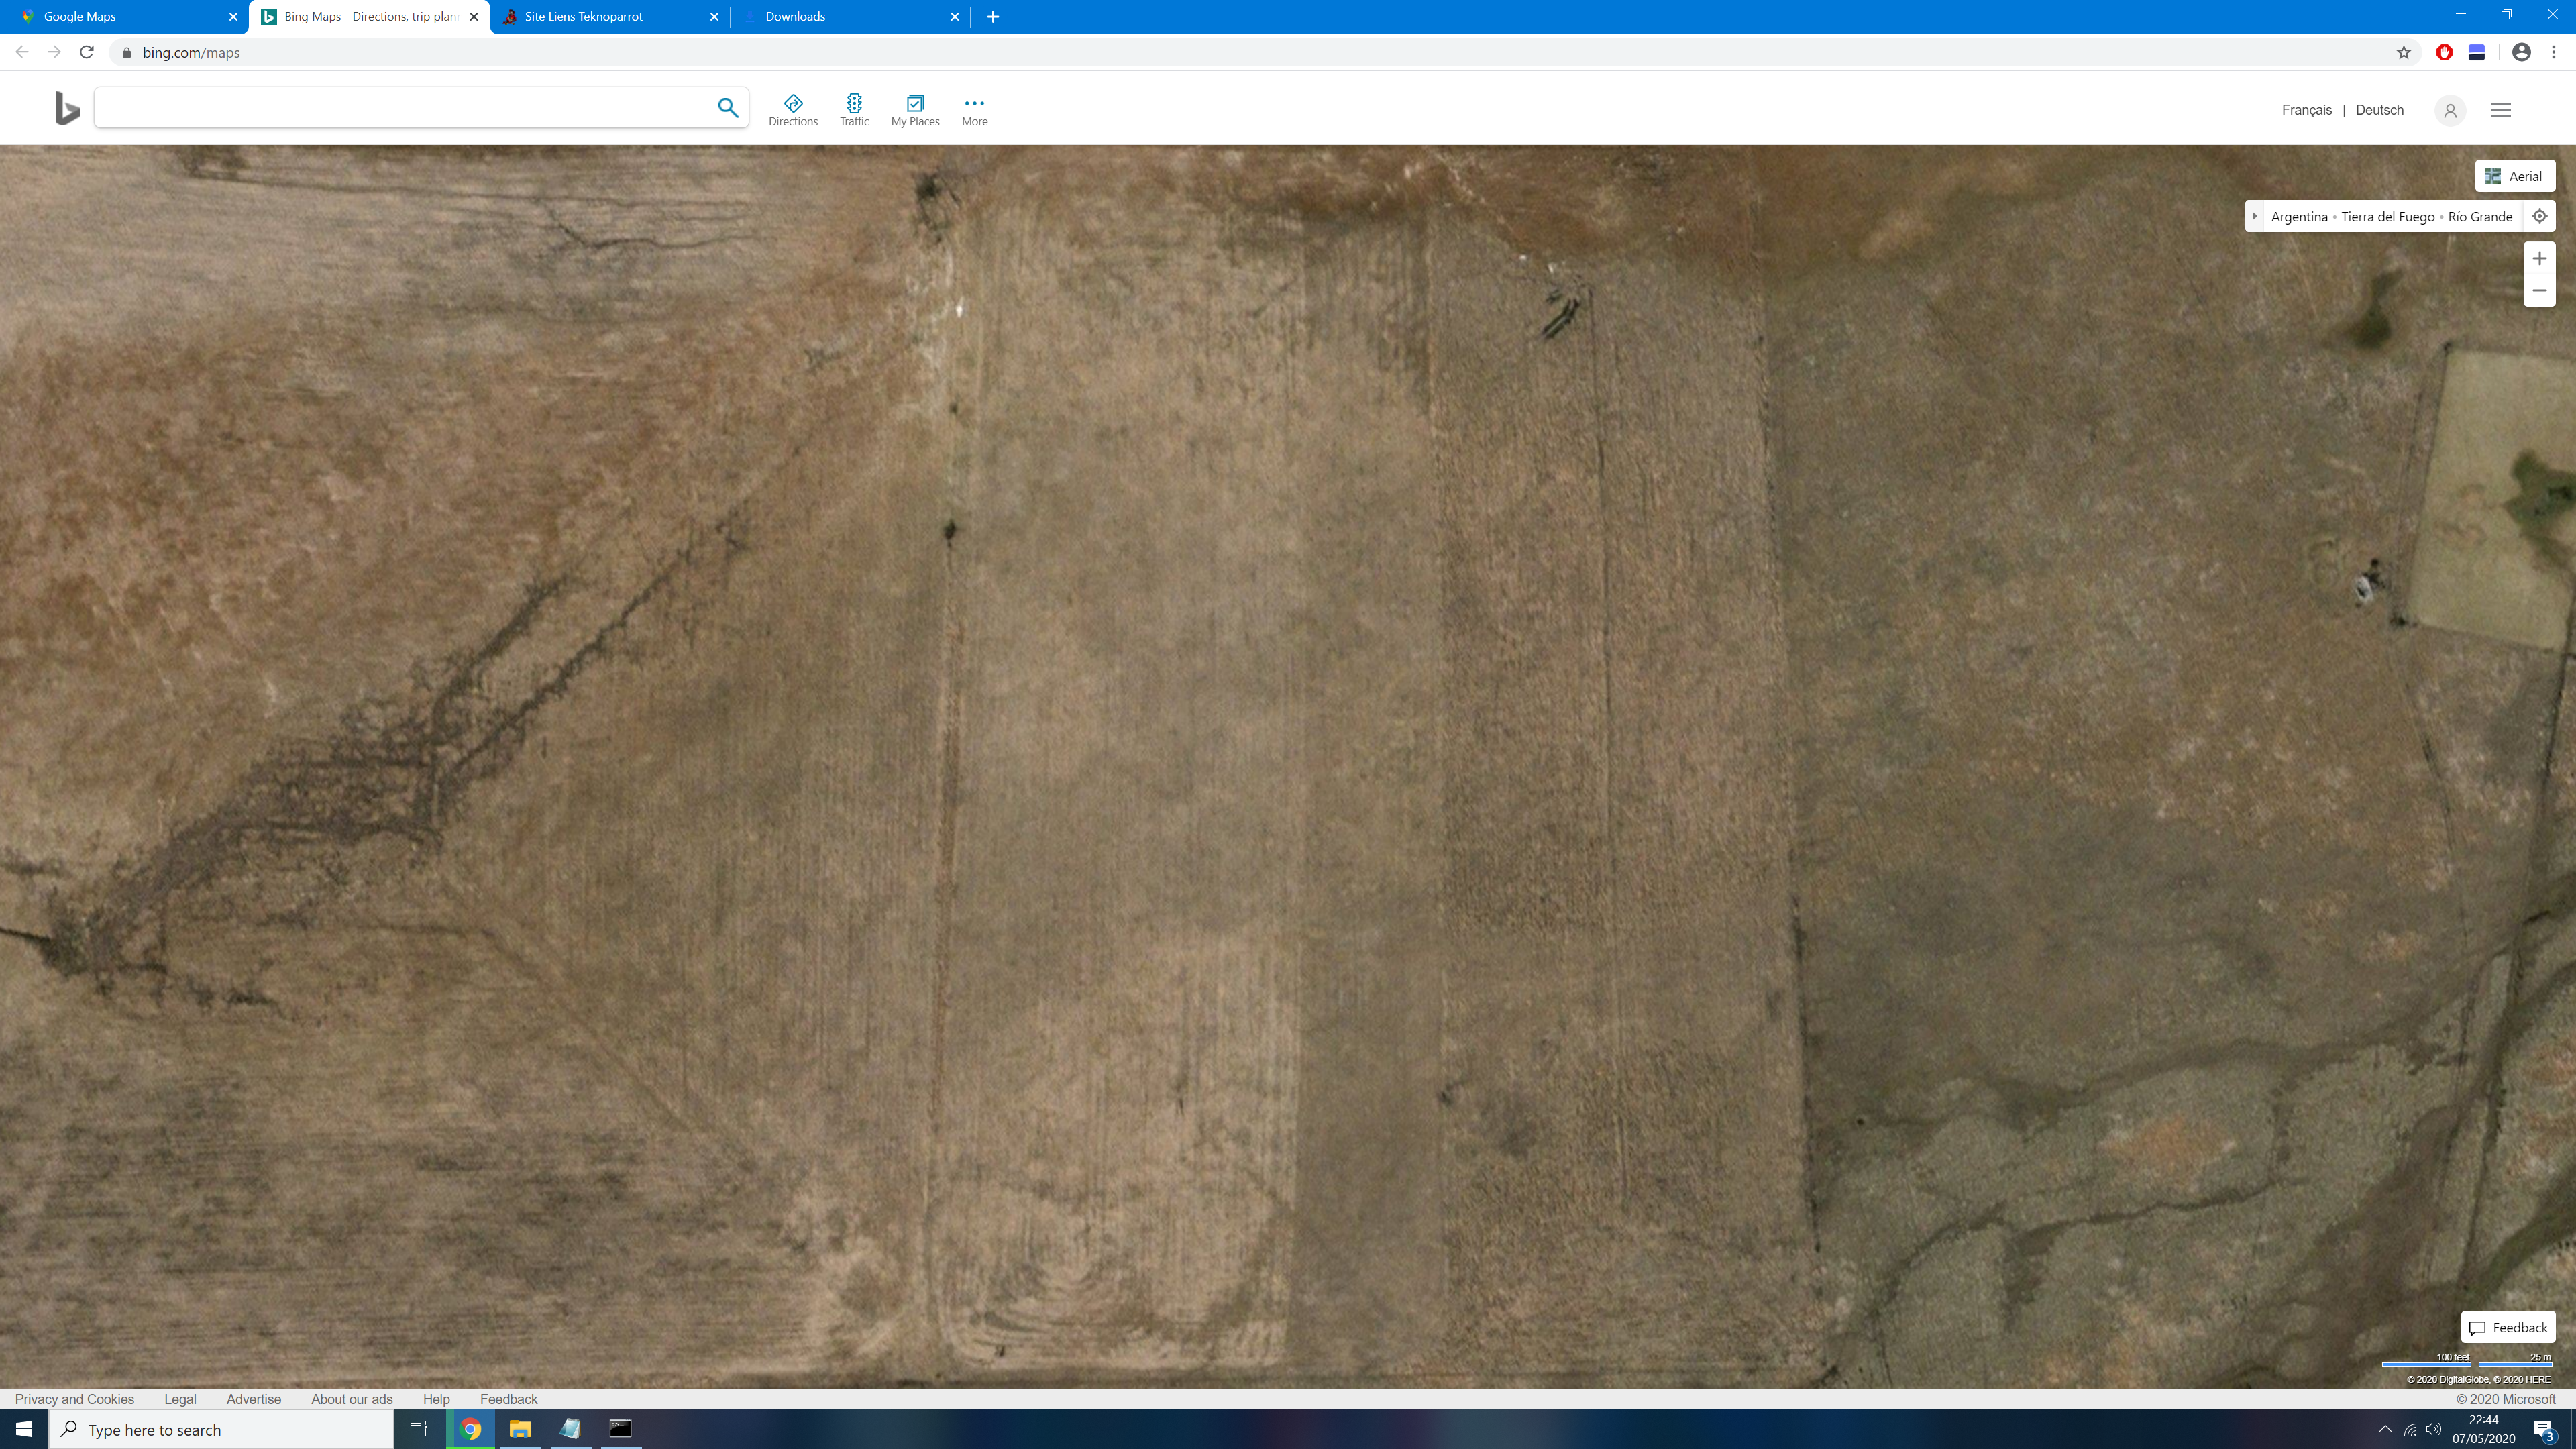Open the hamburger menu

point(2500,110)
